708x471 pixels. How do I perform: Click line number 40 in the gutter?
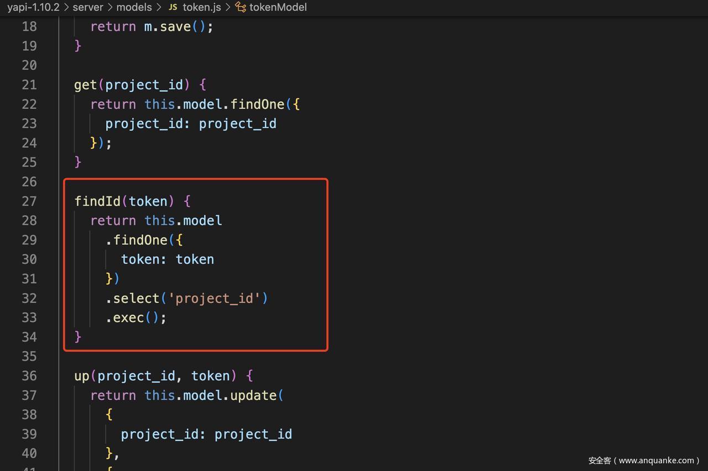point(29,454)
